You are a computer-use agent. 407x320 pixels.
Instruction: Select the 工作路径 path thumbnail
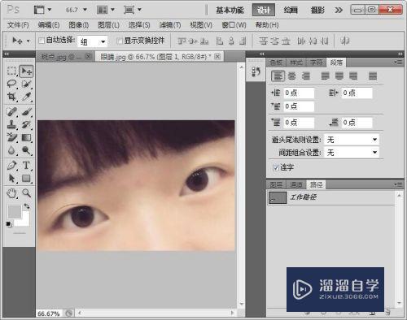coord(278,197)
